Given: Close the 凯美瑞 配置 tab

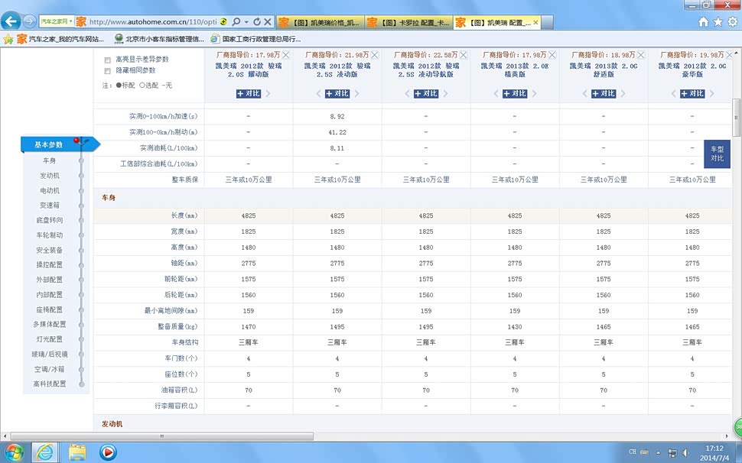Looking at the screenshot, I should (535, 22).
